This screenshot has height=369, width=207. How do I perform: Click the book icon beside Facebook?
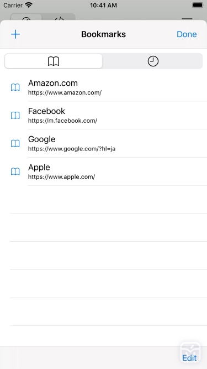15,116
